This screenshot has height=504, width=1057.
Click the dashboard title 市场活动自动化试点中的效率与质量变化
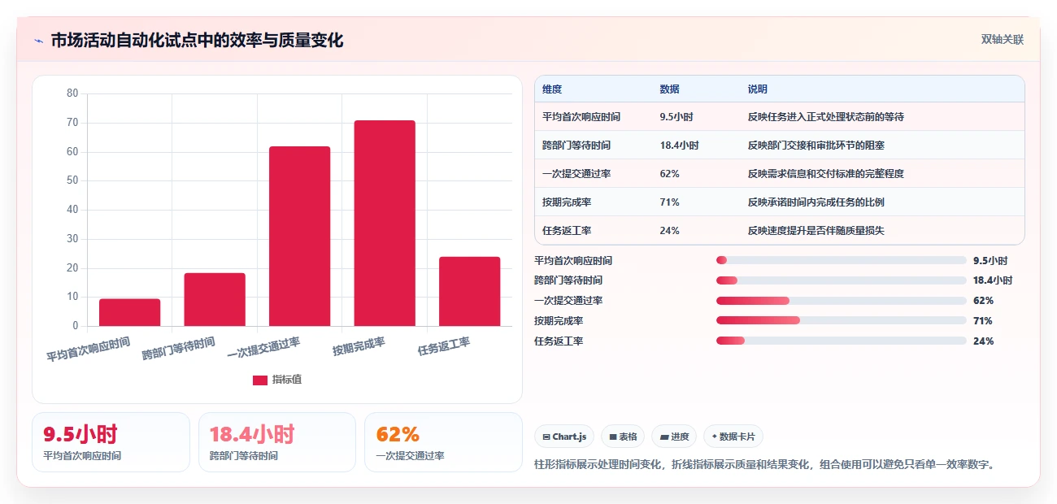point(198,41)
